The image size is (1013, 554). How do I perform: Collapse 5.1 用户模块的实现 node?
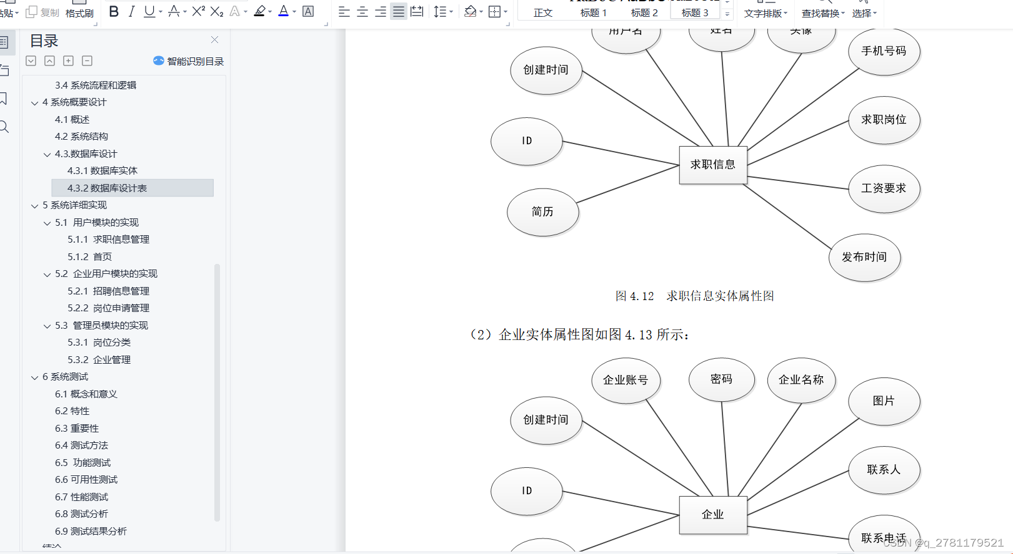[x=47, y=223]
